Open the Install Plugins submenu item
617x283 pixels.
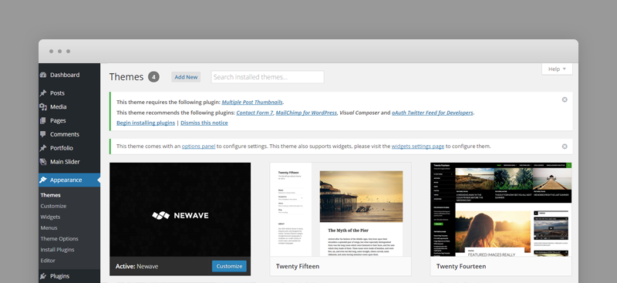tap(57, 250)
